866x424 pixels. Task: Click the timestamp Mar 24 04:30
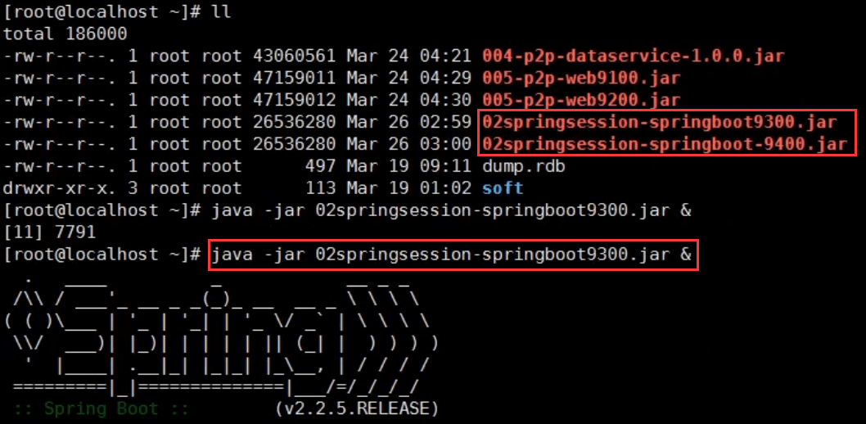[x=408, y=100]
